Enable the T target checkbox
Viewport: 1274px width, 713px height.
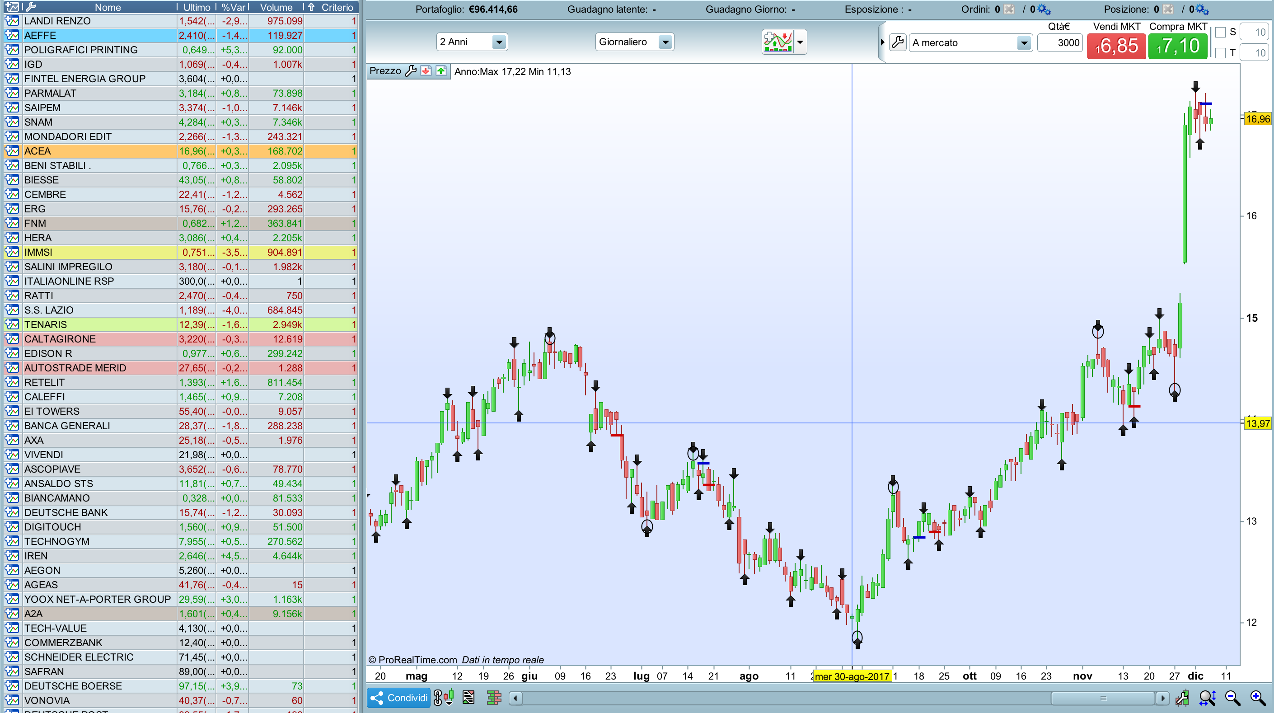click(x=1221, y=53)
